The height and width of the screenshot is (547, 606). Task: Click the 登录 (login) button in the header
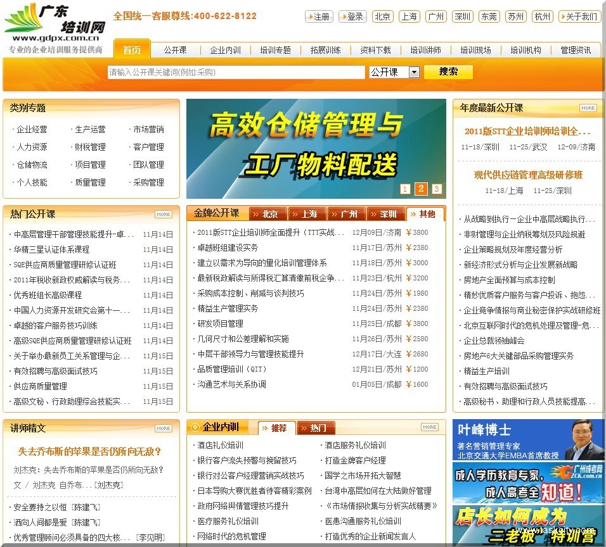pyautogui.click(x=353, y=17)
